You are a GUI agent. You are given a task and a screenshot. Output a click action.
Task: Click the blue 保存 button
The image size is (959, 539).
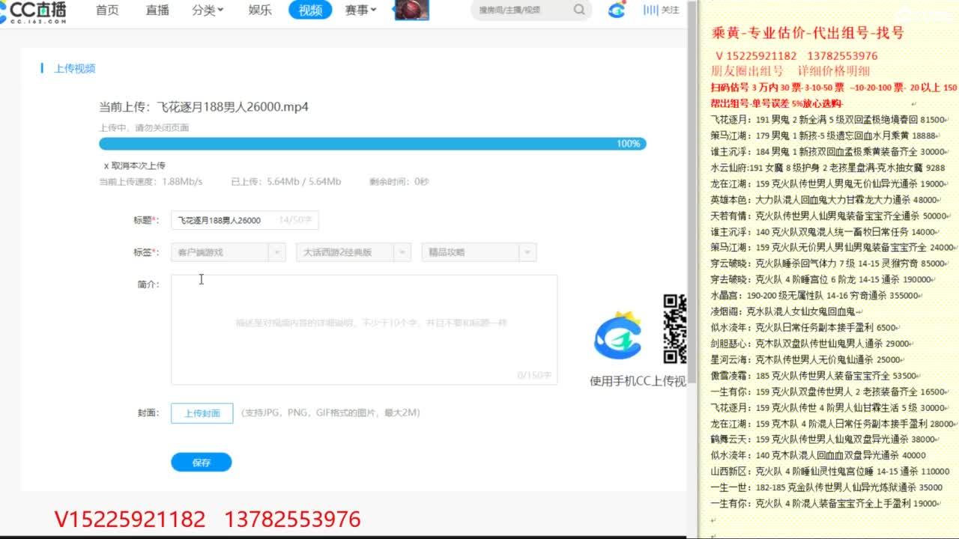pyautogui.click(x=202, y=463)
